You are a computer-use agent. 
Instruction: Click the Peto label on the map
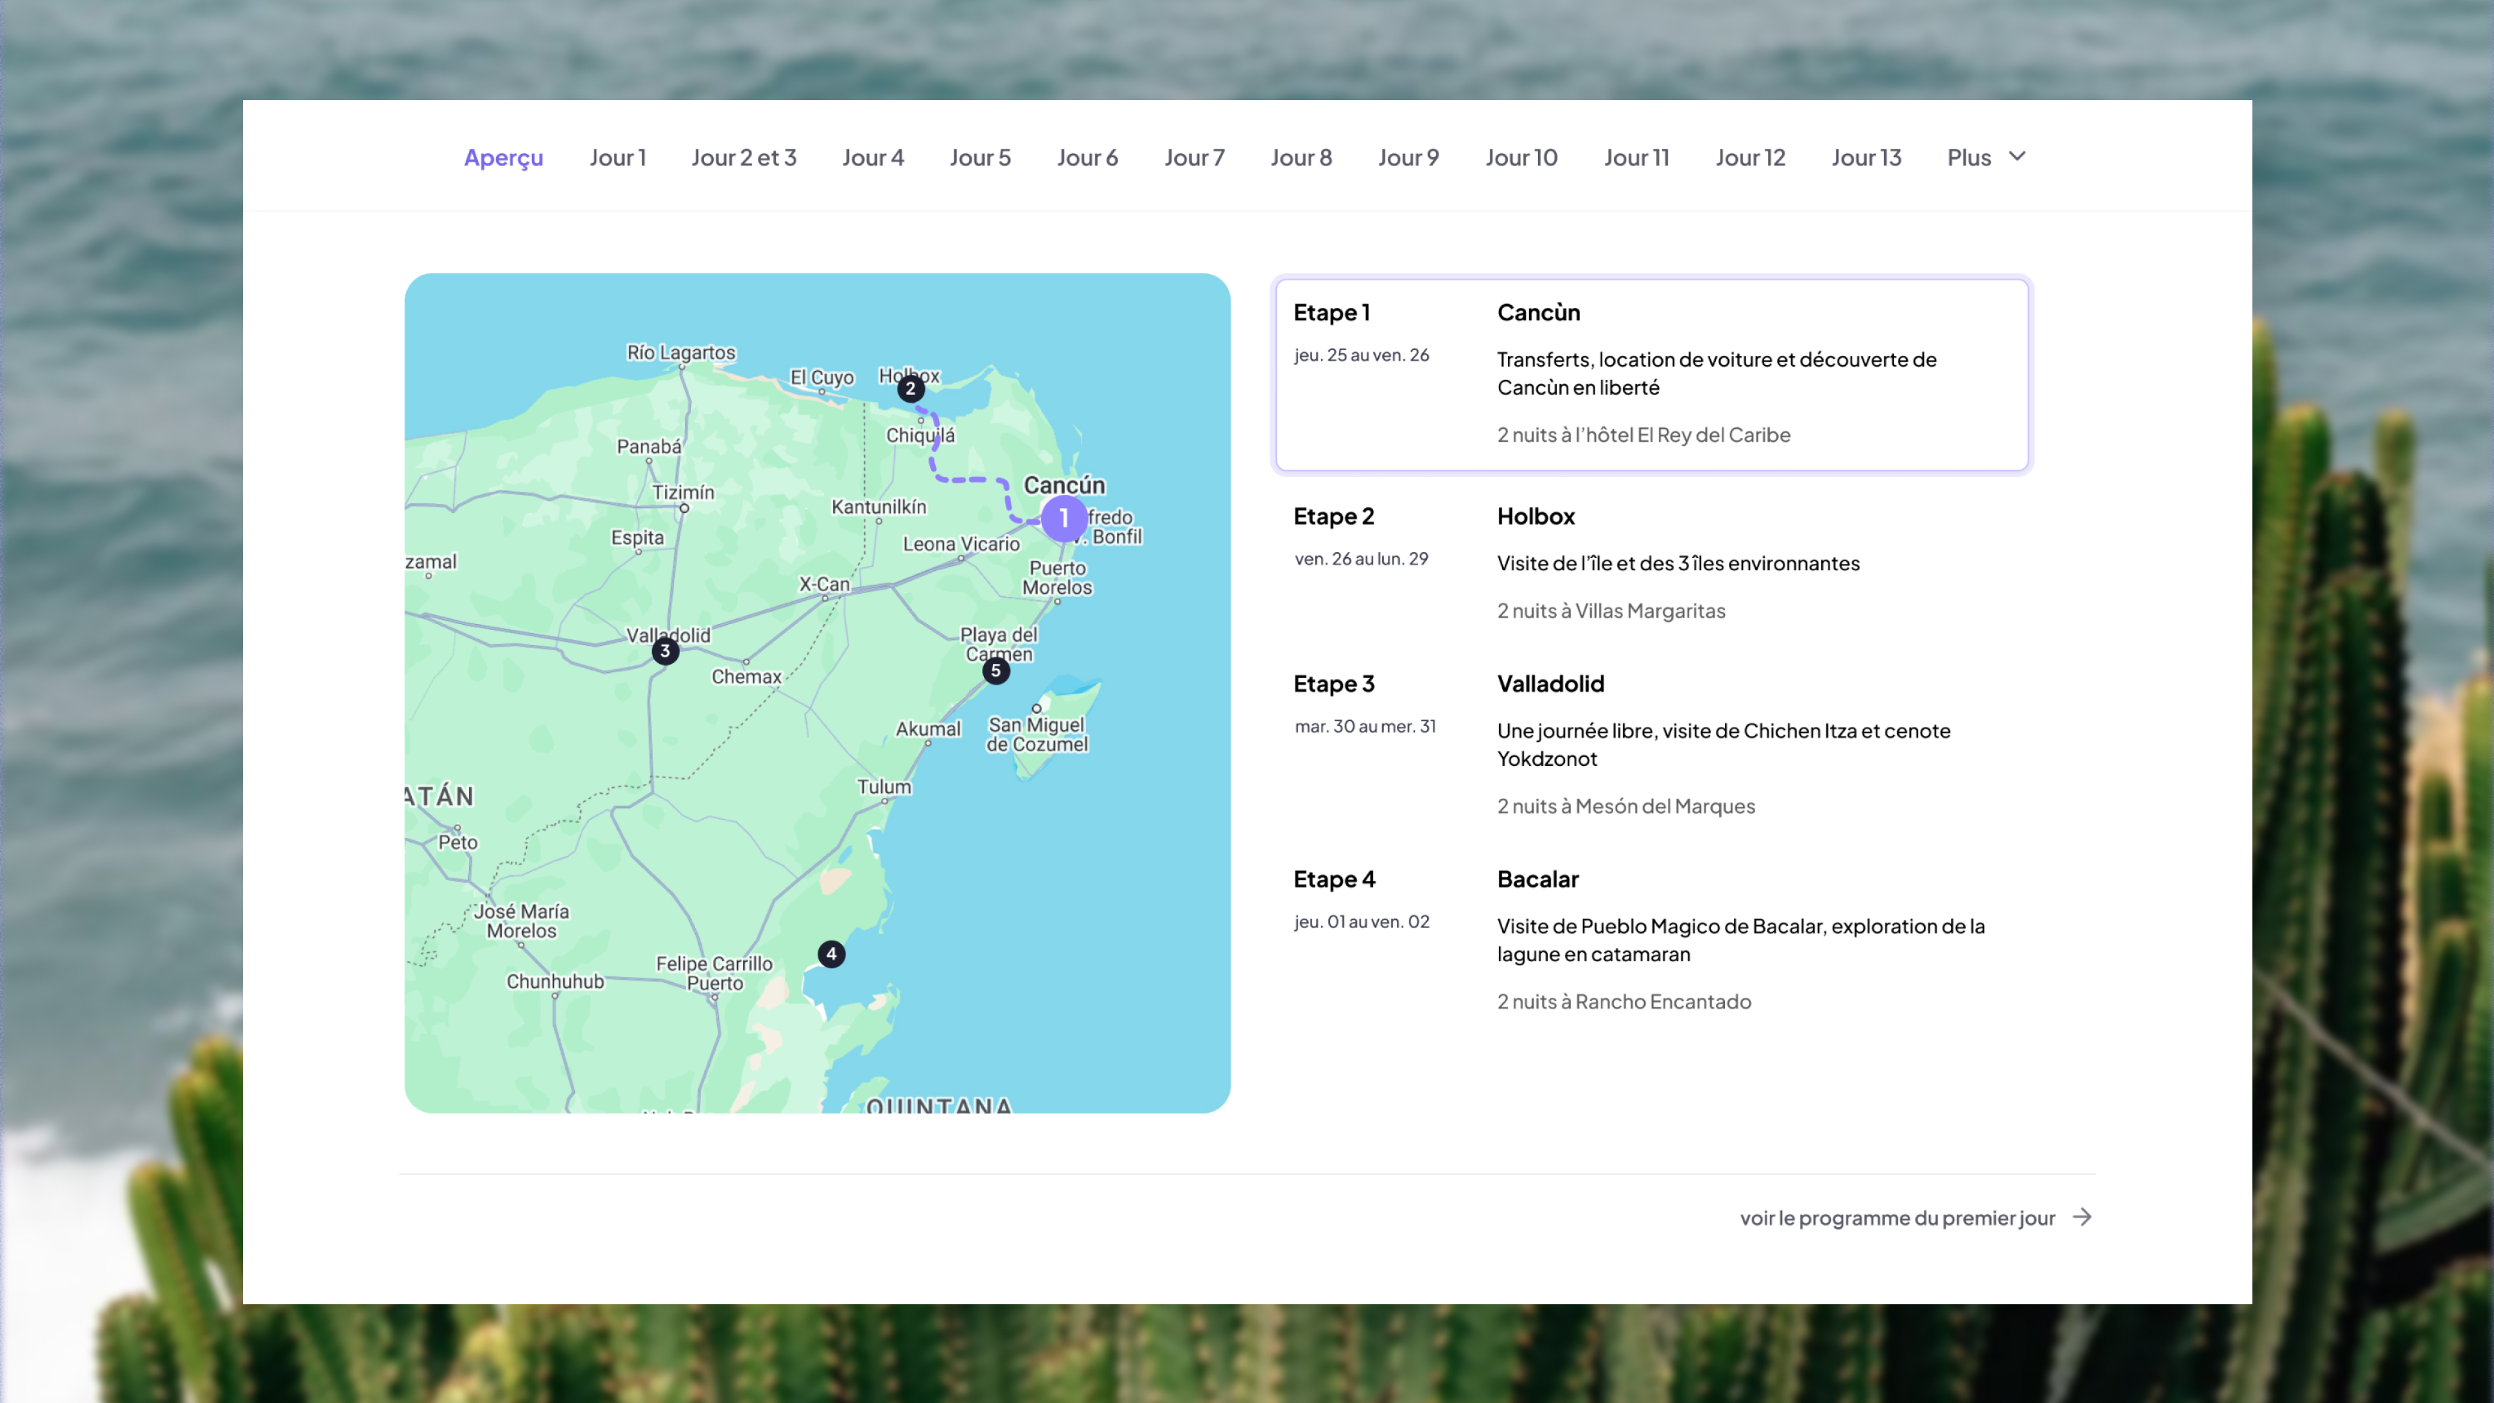pos(458,842)
